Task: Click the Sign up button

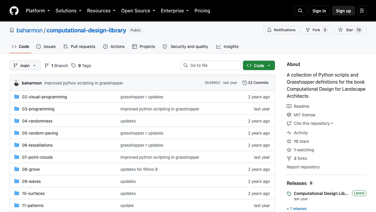Action: (343, 11)
